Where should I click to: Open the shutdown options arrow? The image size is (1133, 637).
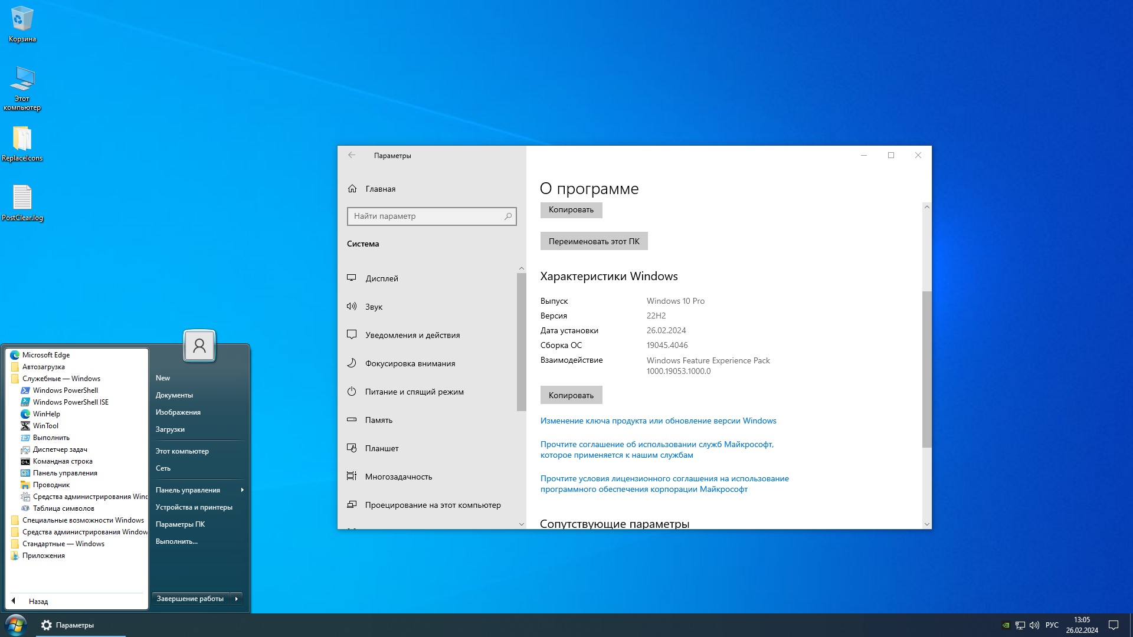coord(237,599)
